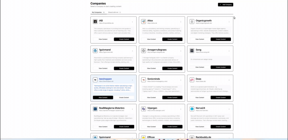Image resolution: width=288 pixels, height=140 pixels.
Task: Open the three-dot menu on Altox card
Action: [181, 22]
